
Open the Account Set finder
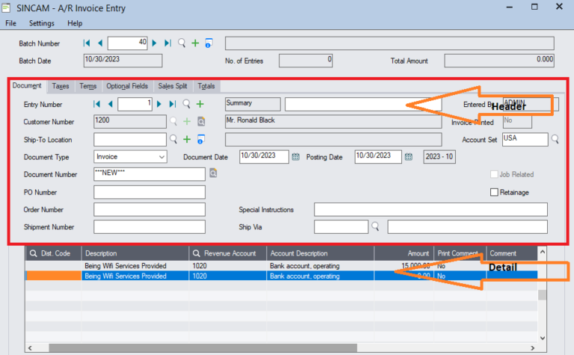(555, 139)
